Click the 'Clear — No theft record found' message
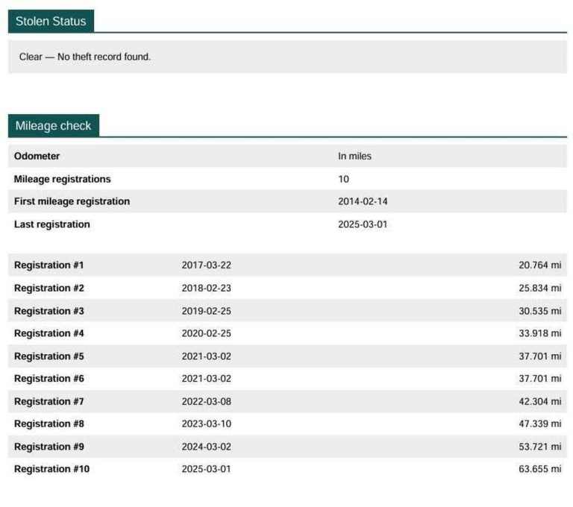This screenshot has width=573, height=507. [85, 57]
